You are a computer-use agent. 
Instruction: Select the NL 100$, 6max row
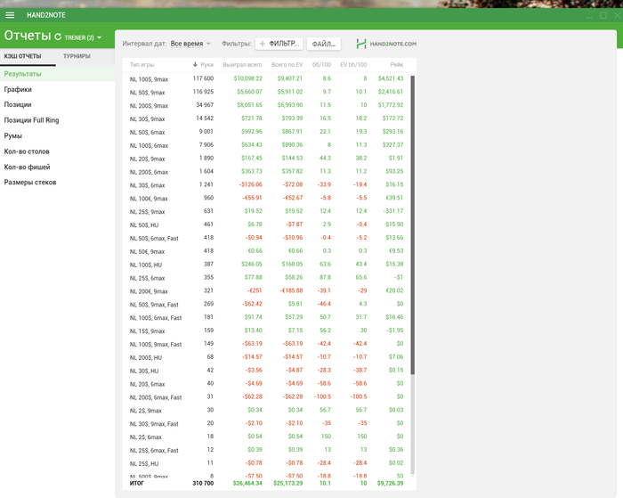tap(266, 145)
